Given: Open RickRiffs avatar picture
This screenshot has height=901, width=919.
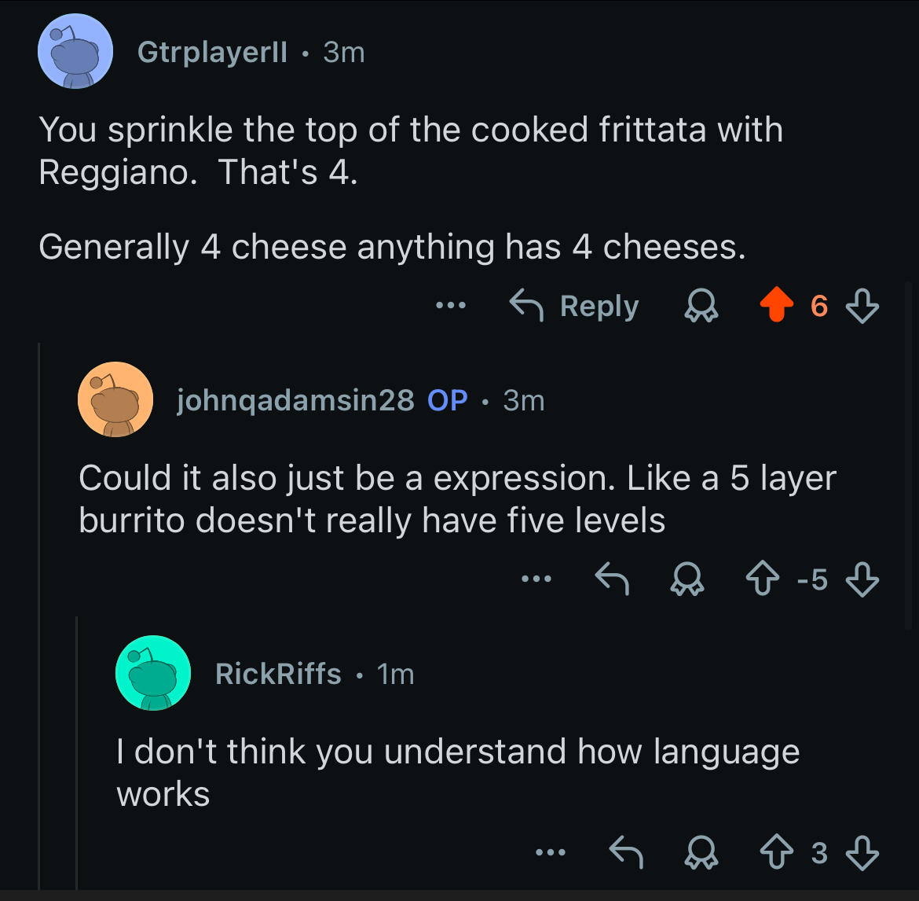Looking at the screenshot, I should 153,674.
